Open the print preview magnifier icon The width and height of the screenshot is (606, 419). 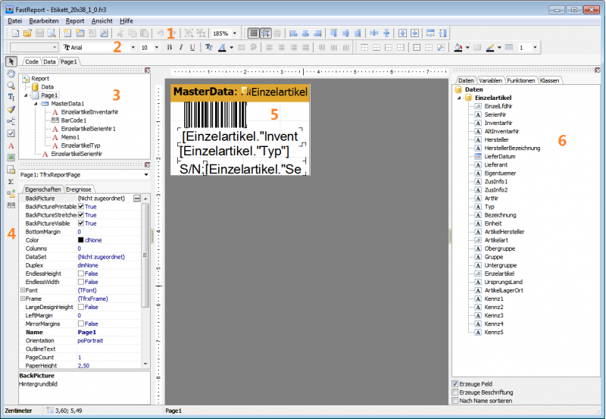click(x=52, y=33)
